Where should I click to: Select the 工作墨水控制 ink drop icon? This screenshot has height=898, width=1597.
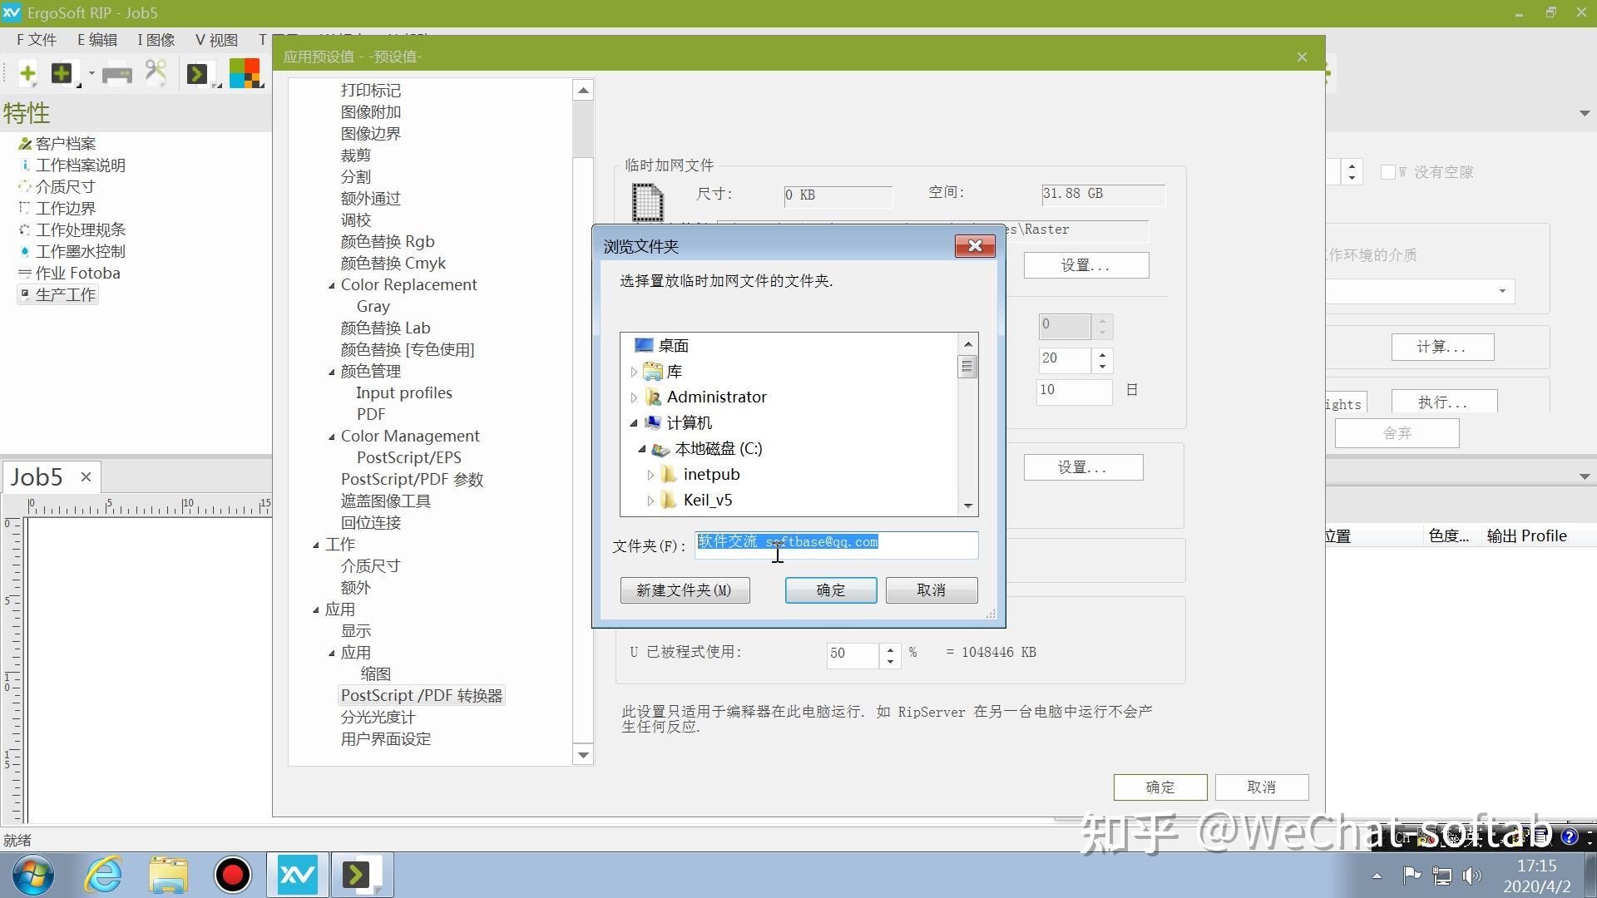(x=24, y=251)
